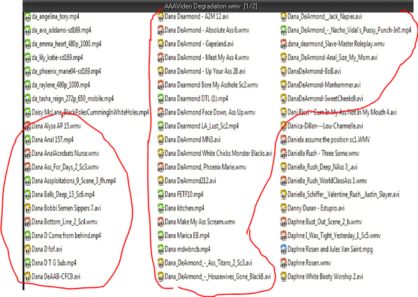Click the avi icon beside Dana D fof.avi

click(x=28, y=249)
